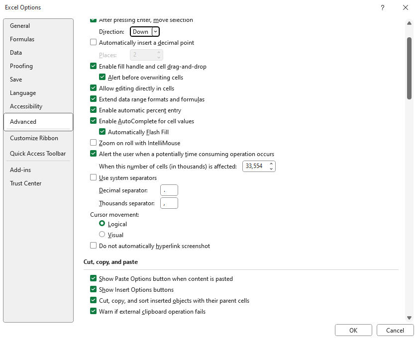
Task: Enable Automatically insert a decimal point
Action: pos(93,42)
